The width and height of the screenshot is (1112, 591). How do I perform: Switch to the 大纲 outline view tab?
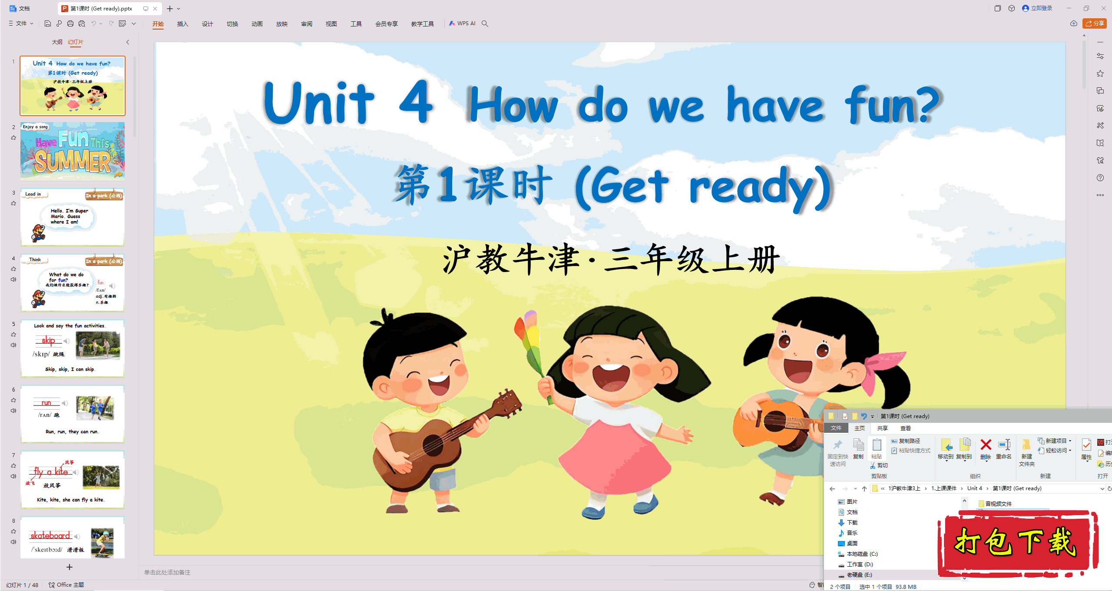point(57,42)
